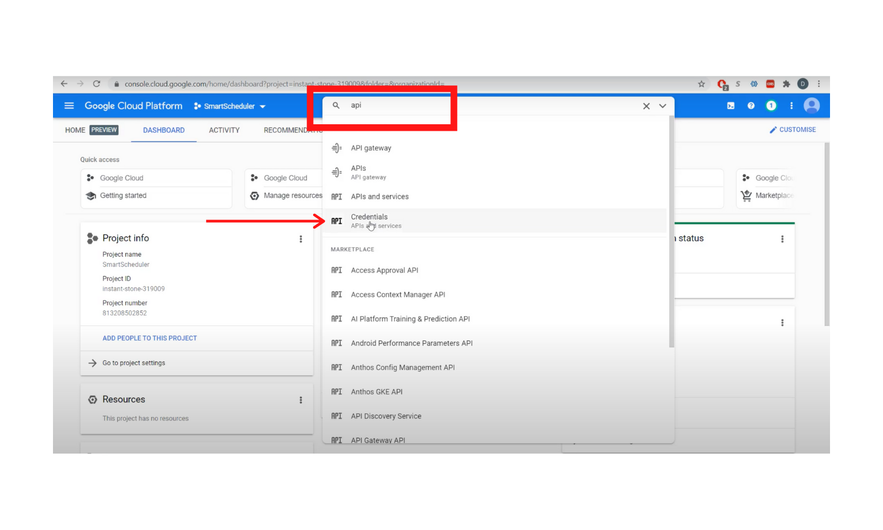The image size is (883, 530).
Task: Click the Chrome profile D avatar
Action: [803, 84]
